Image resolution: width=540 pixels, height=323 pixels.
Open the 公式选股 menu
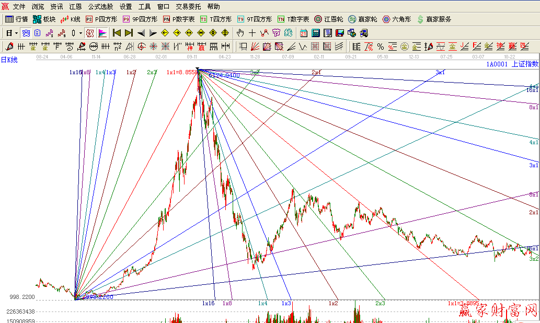(x=100, y=7)
